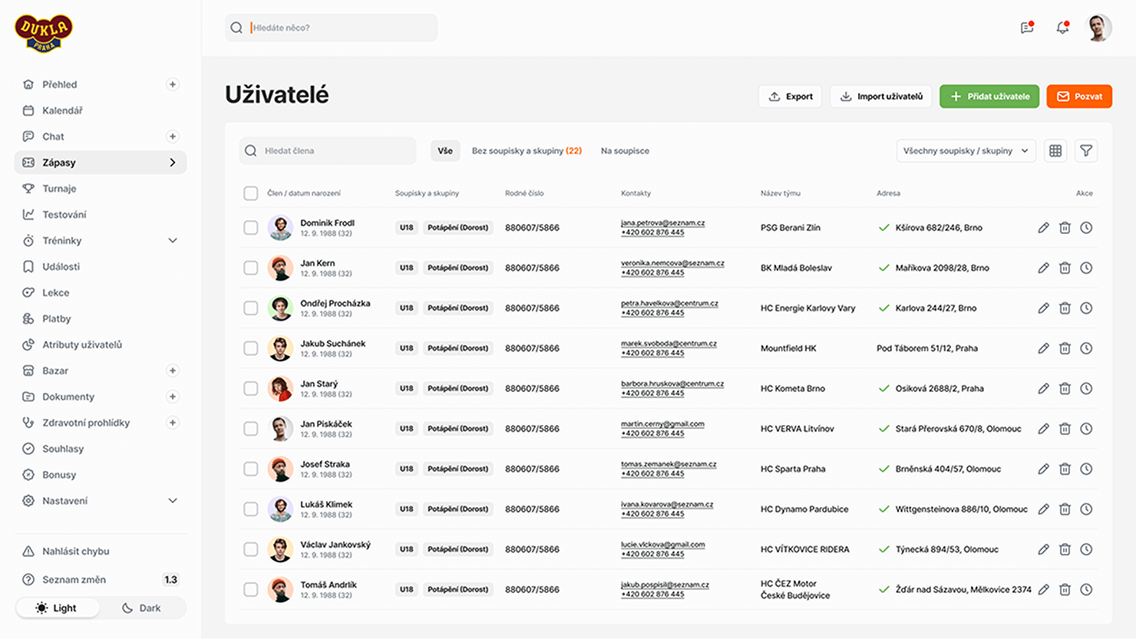The image size is (1136, 639).
Task: Tick checkbox for Jakub Suchánek row
Action: 251,348
